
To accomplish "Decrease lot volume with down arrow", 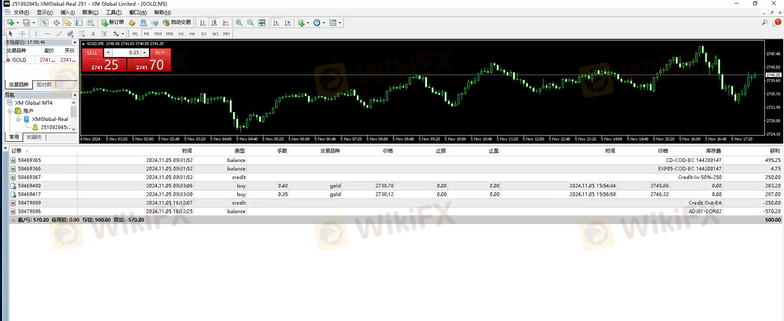I will pyautogui.click(x=108, y=53).
